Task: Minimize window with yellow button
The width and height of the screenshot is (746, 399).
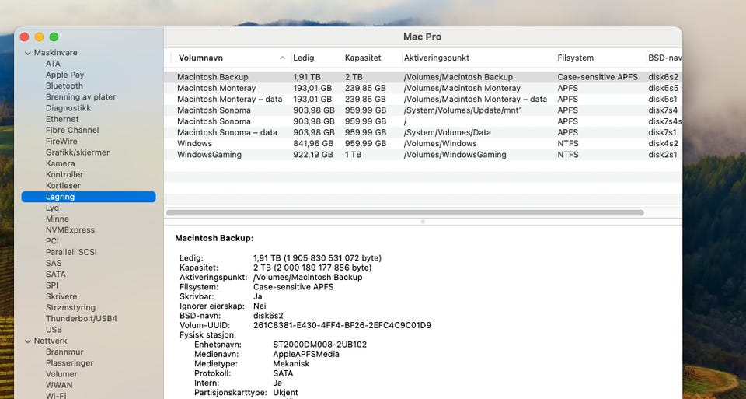Action: [39, 37]
